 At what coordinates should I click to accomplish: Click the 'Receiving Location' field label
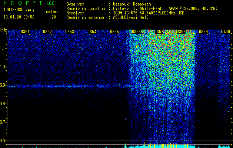tap(86, 9)
